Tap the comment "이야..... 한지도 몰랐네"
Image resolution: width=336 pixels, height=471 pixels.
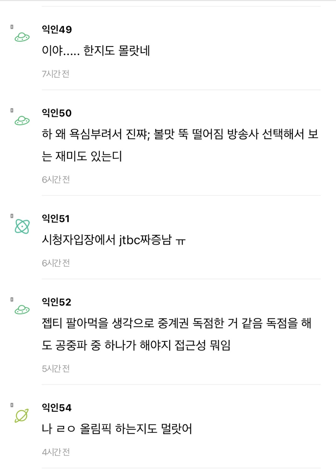point(96,51)
